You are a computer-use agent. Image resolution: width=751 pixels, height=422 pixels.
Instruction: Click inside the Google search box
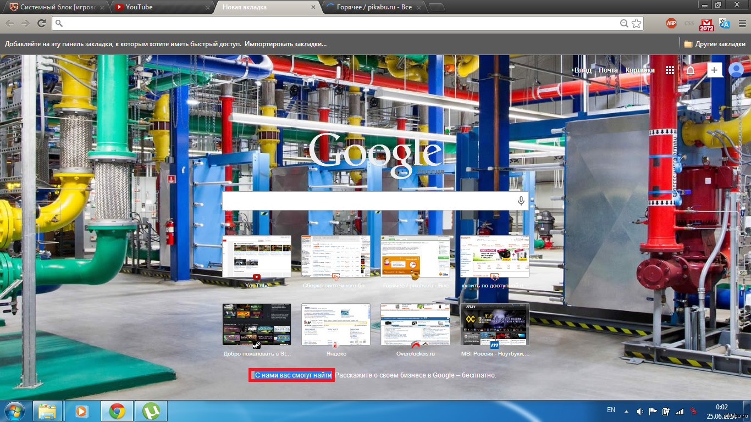coord(368,201)
